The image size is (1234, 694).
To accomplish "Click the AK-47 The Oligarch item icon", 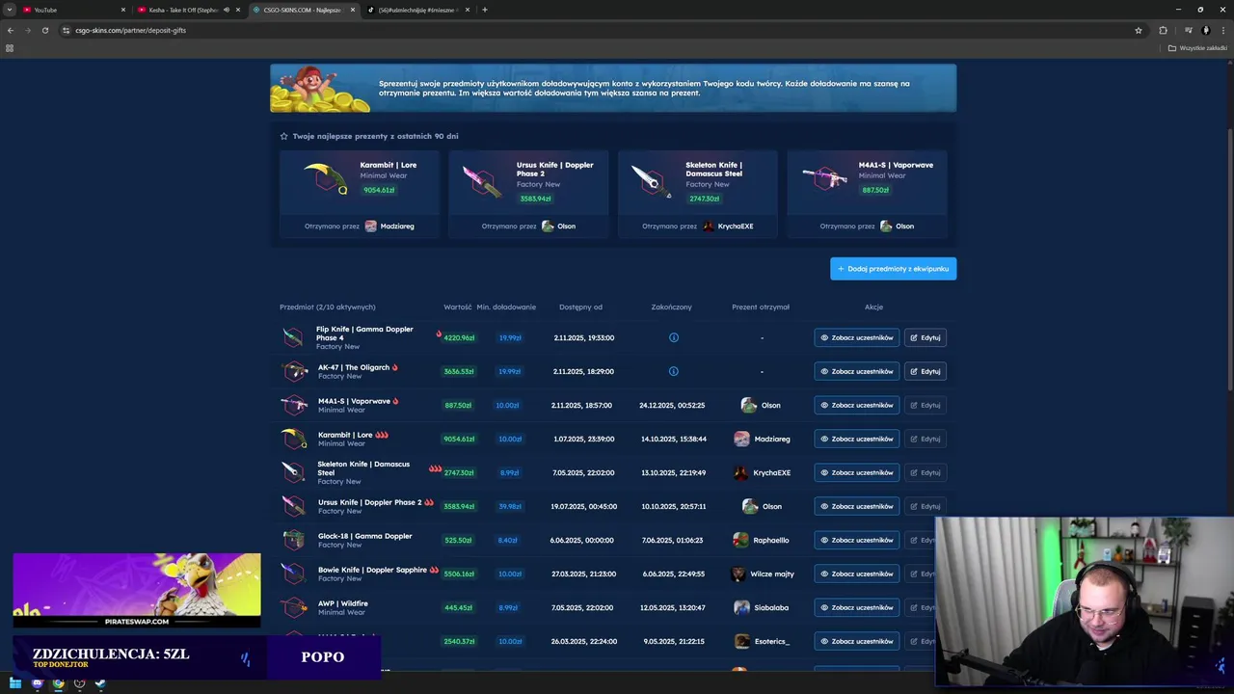I will [294, 371].
